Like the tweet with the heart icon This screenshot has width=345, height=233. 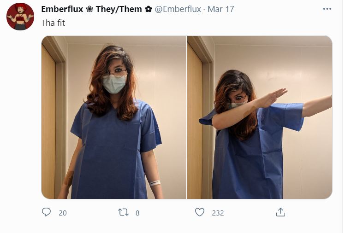tap(200, 212)
